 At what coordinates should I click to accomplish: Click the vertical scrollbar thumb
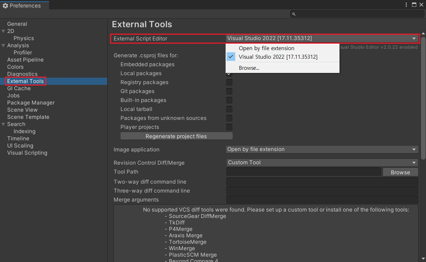pyautogui.click(x=423, y=98)
